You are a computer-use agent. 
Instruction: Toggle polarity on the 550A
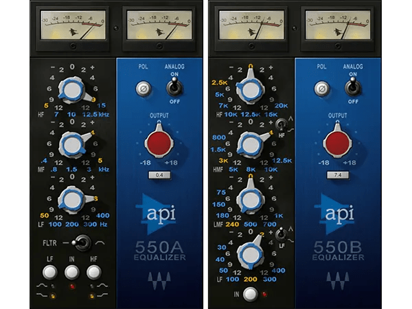tap(144, 89)
